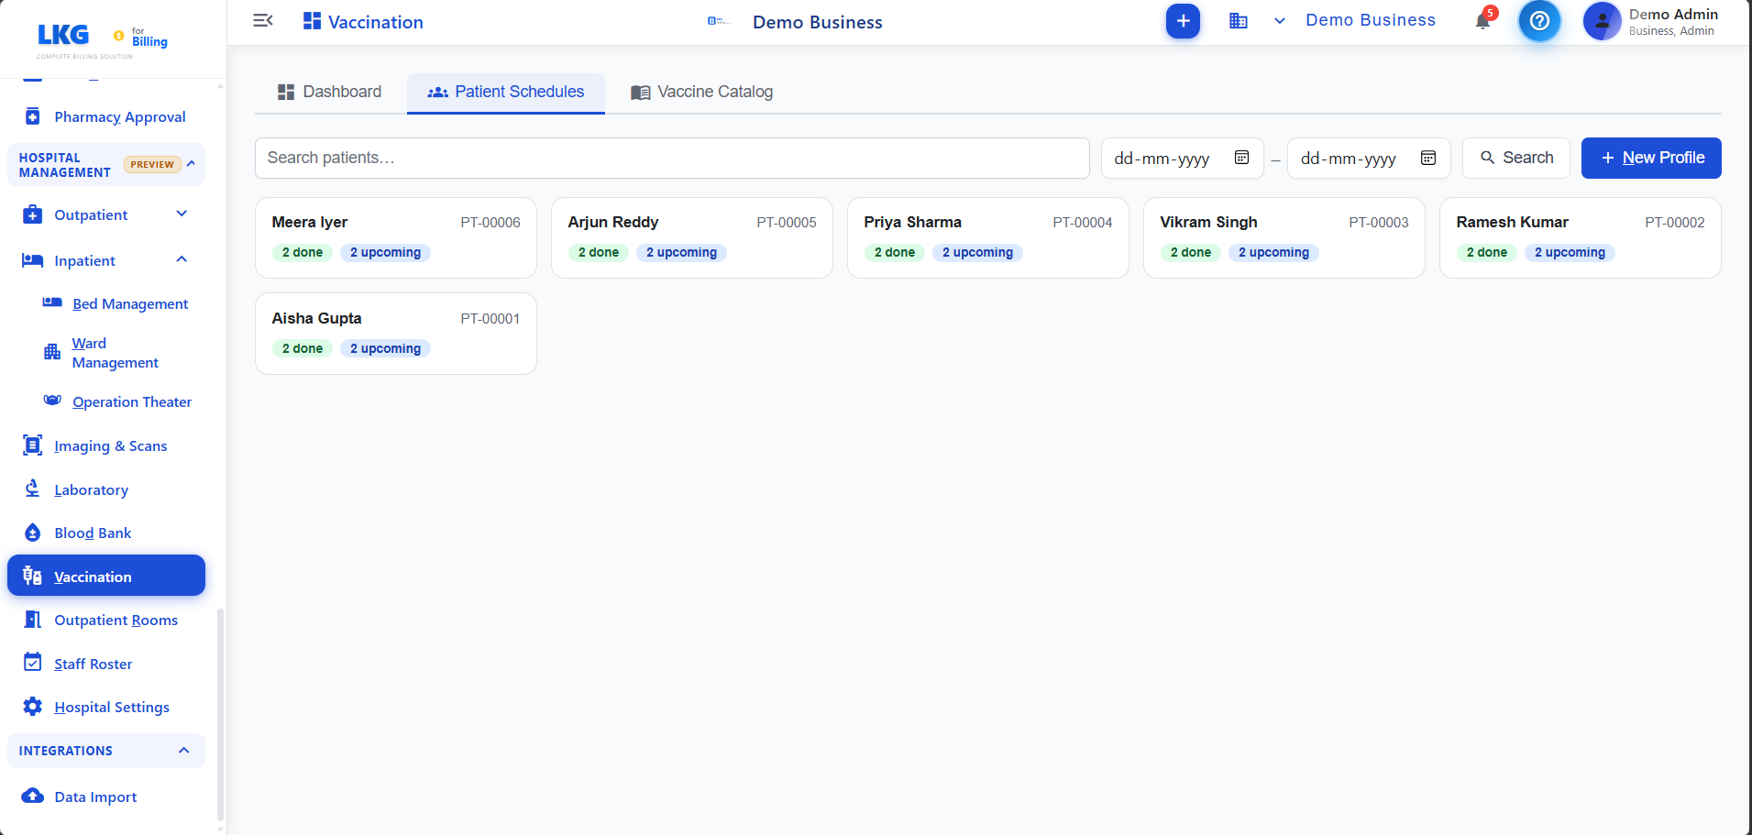Click the Pharmacy Approval sidebar icon
This screenshot has width=1752, height=835.
33,116
